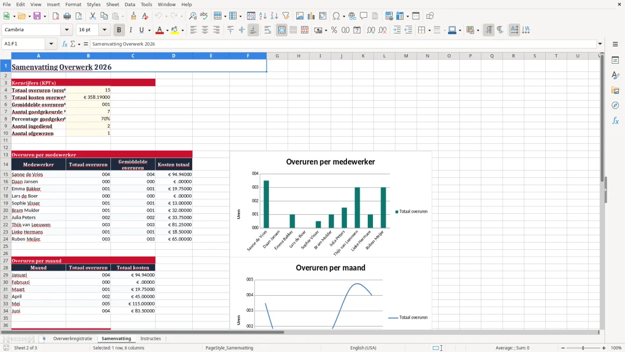Viewport: 625px width, 352px height.
Task: Center text horizontally
Action: (205, 30)
